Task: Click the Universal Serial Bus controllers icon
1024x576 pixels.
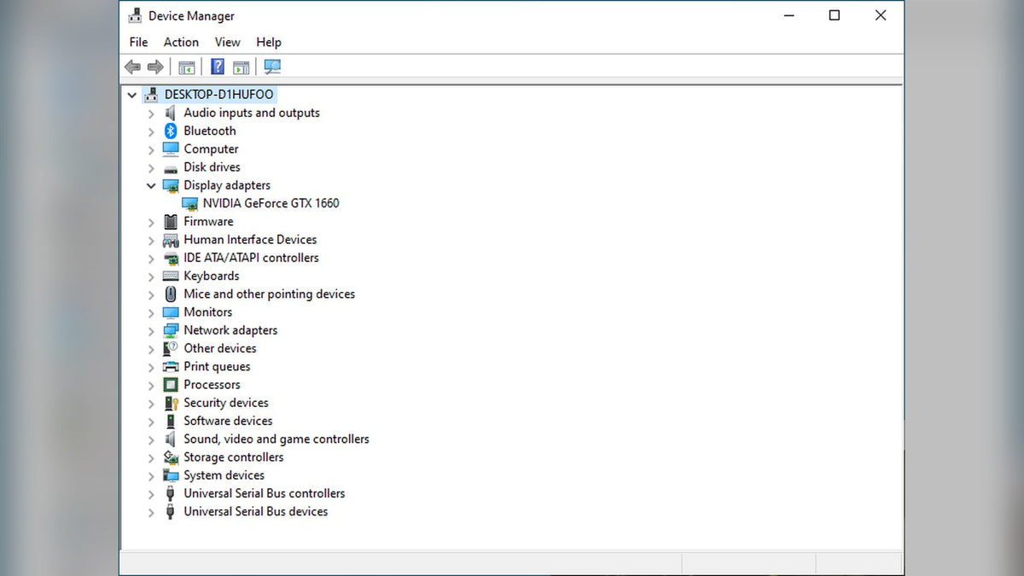Action: (170, 493)
